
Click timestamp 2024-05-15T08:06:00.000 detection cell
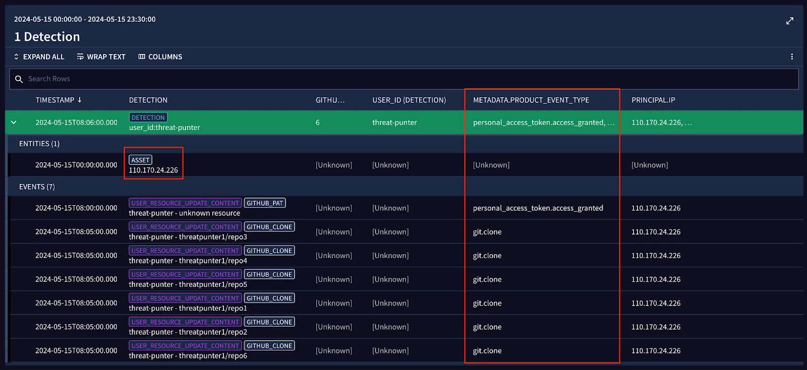(x=76, y=122)
